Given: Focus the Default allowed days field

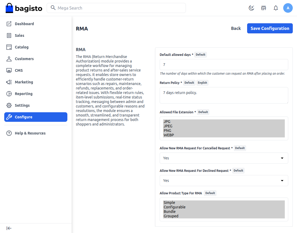Looking at the screenshot, I should 224,65.
